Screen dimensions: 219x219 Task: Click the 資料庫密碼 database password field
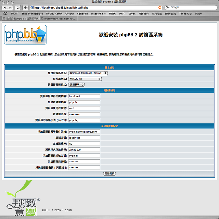tap(84, 114)
